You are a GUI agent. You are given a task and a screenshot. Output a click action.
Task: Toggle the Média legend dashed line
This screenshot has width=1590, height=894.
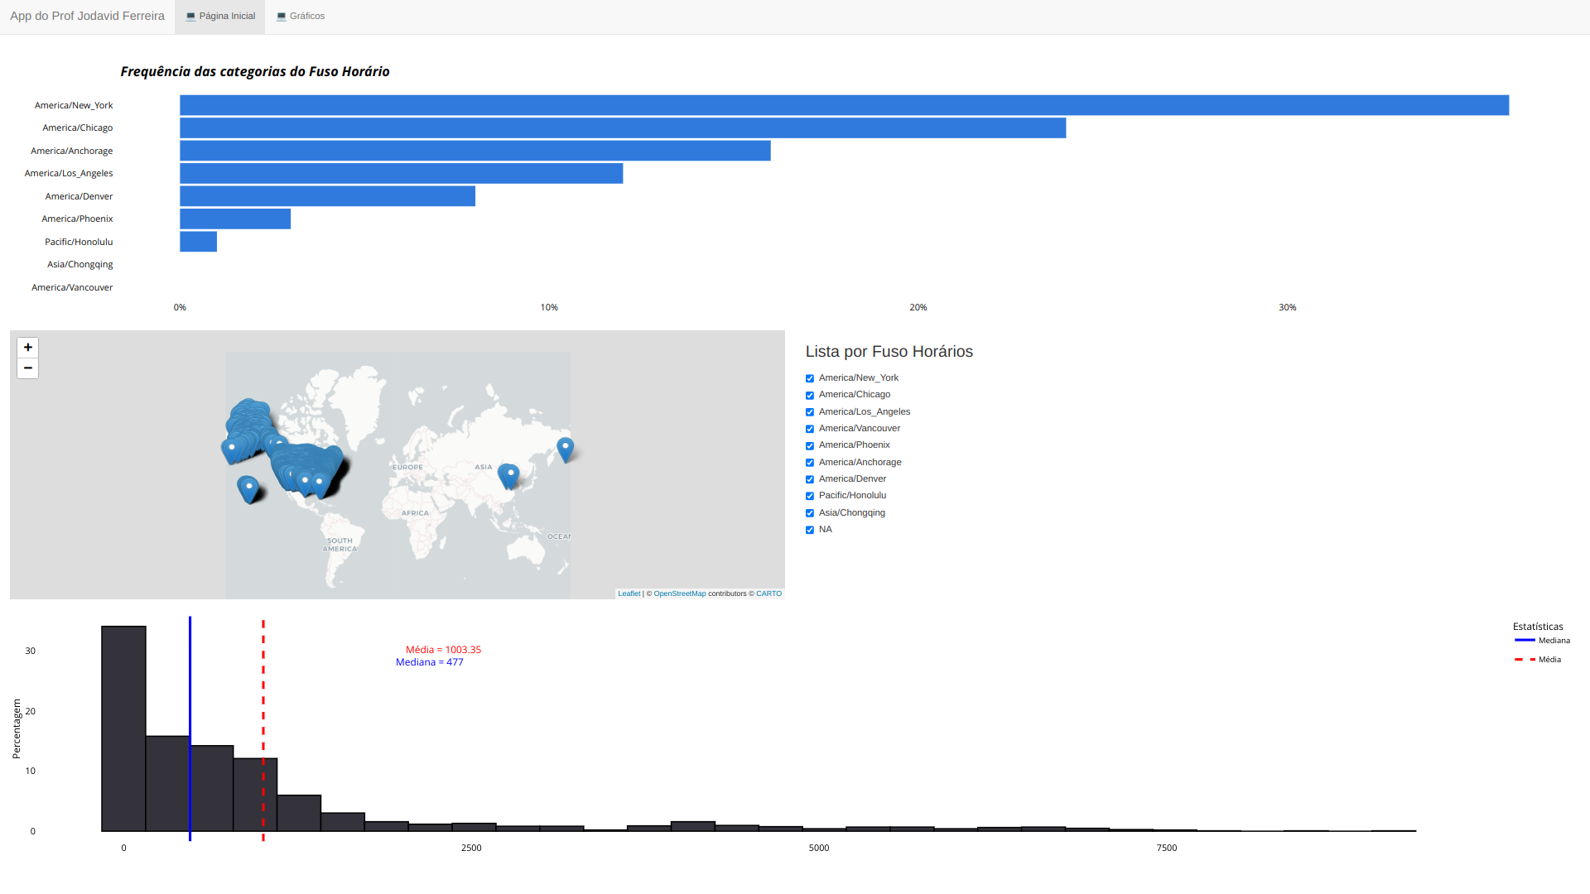(x=1525, y=660)
